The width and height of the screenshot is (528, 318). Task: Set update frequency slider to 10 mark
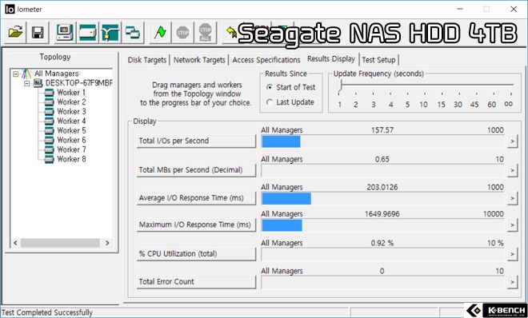click(x=424, y=105)
